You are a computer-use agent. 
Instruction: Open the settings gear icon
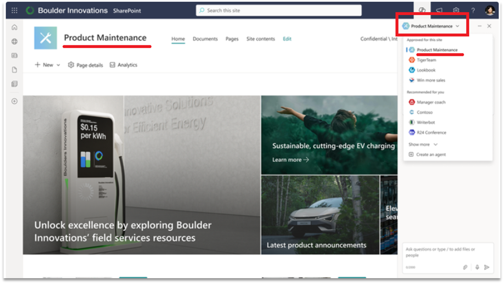click(x=456, y=11)
